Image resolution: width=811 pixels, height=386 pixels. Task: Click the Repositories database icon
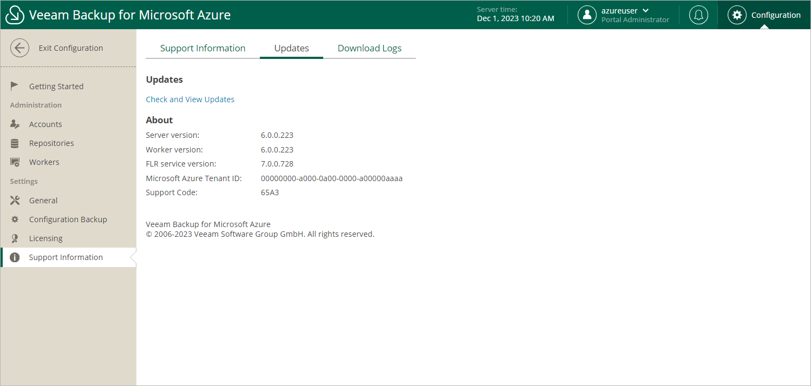[x=15, y=143]
